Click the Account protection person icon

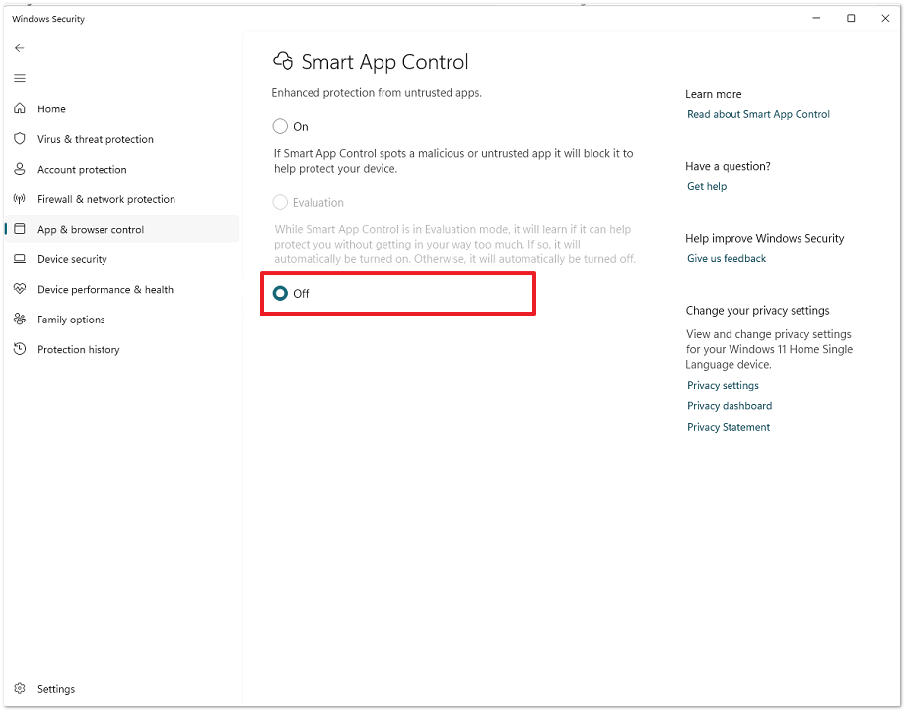pos(20,169)
